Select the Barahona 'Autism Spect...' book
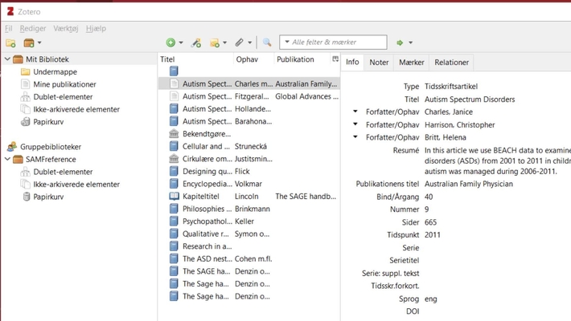571x321 pixels. pos(249,121)
